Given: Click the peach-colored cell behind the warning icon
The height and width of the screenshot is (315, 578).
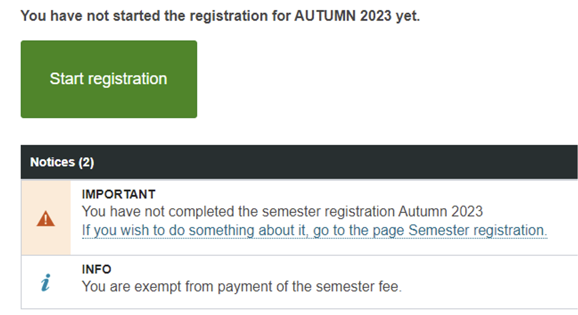Looking at the screenshot, I should click(x=46, y=218).
